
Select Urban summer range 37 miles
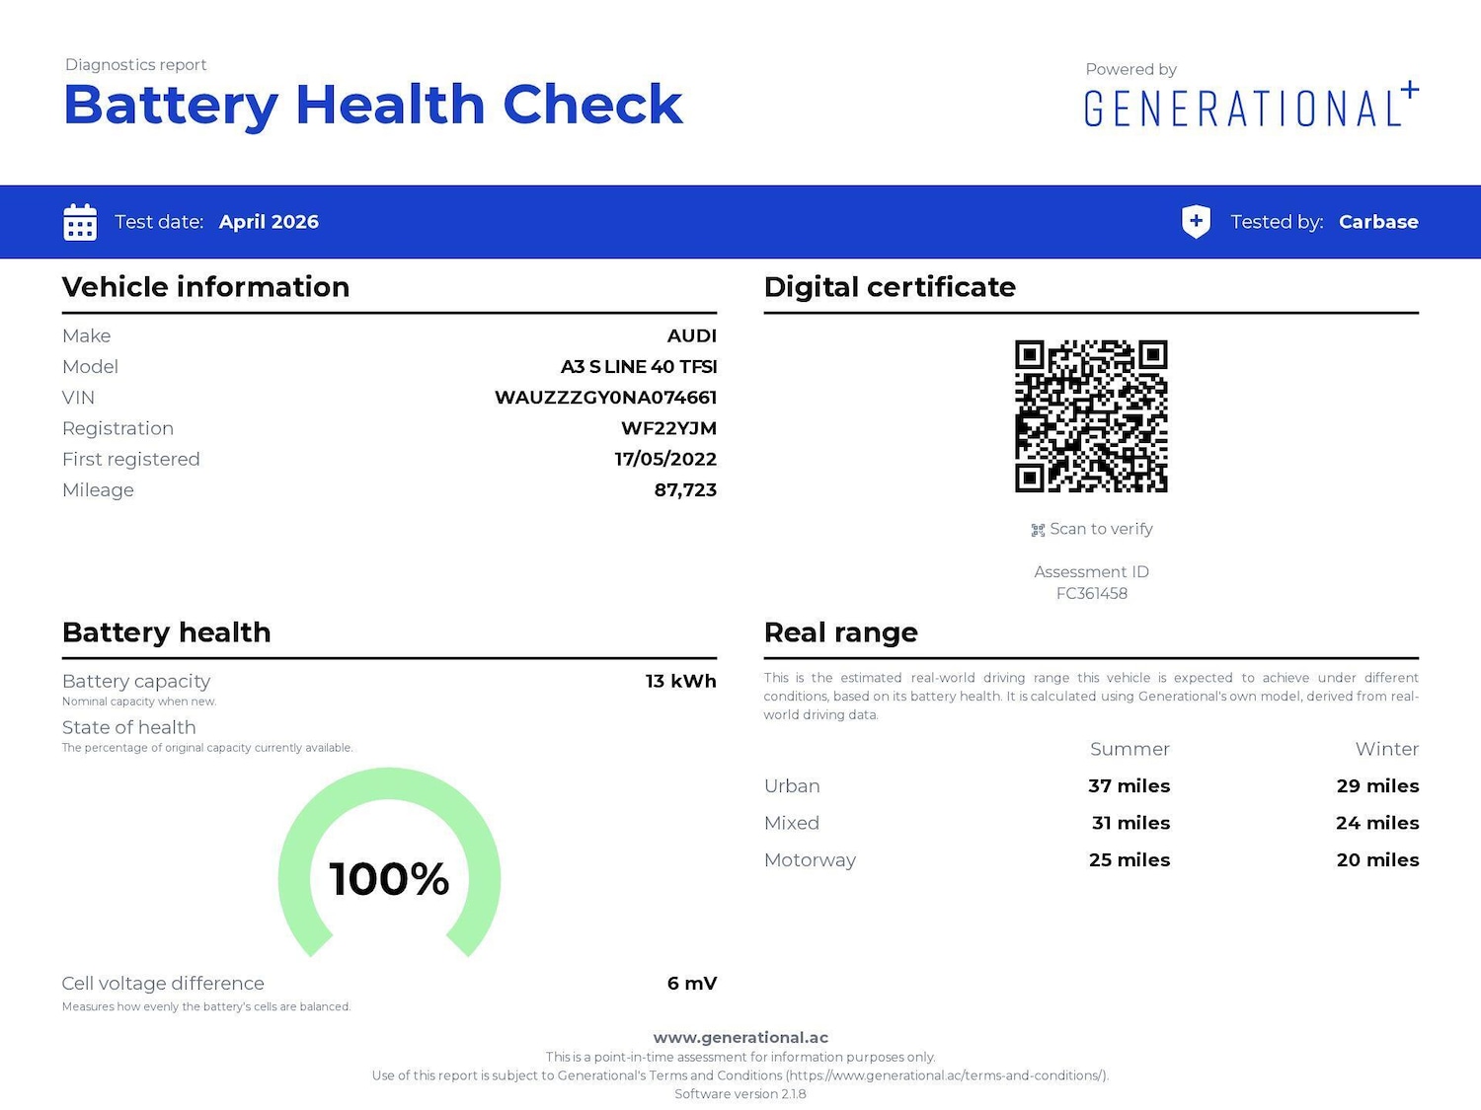pos(1129,786)
